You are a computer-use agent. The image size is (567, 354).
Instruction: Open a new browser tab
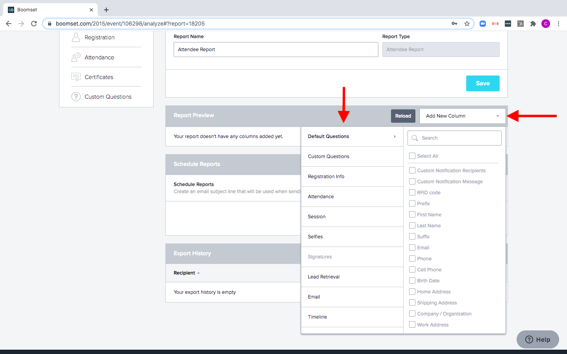tap(106, 10)
